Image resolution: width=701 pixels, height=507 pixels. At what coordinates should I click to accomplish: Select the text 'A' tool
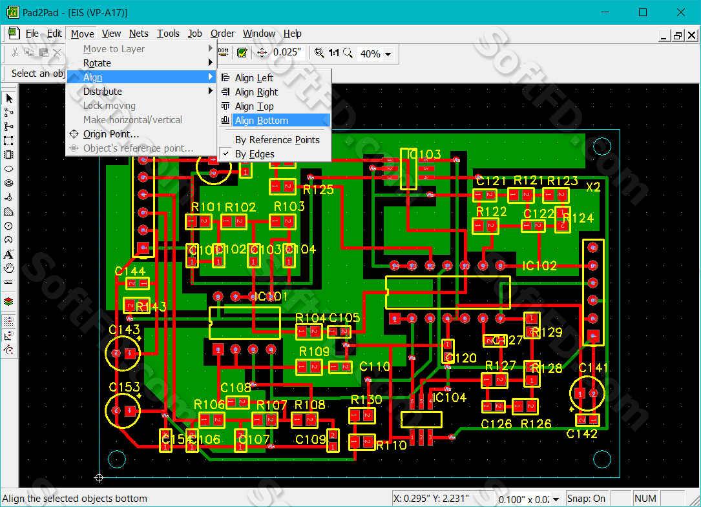8,254
